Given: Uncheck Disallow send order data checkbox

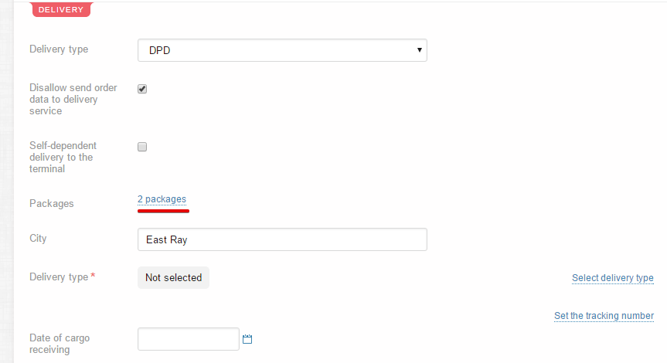Looking at the screenshot, I should (142, 89).
